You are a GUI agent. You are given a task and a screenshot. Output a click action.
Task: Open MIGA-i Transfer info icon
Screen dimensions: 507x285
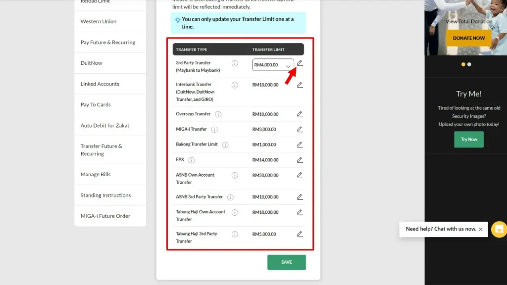(x=214, y=129)
